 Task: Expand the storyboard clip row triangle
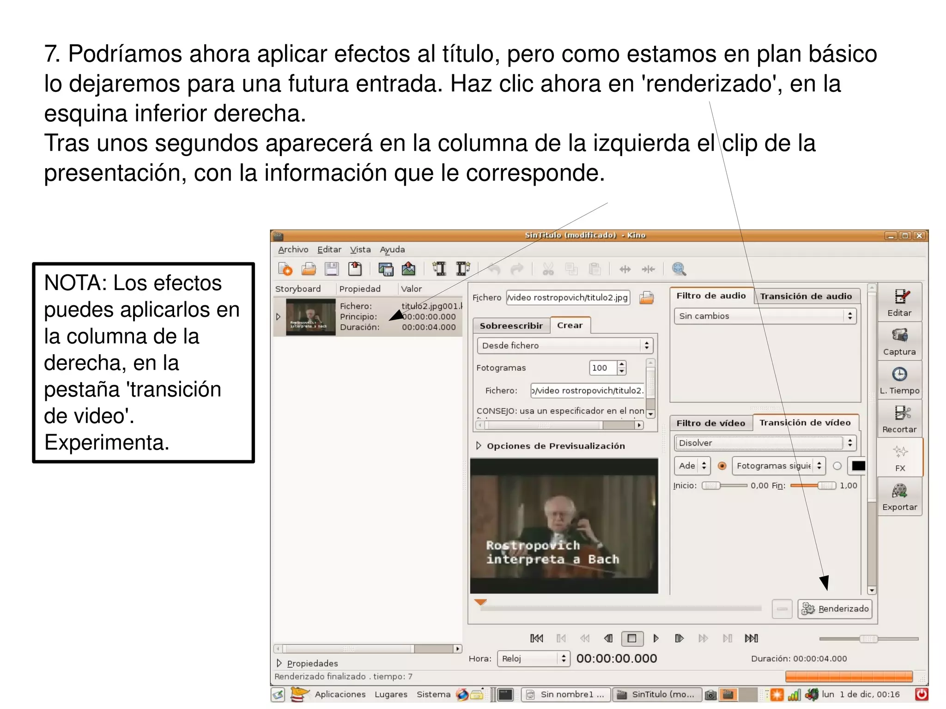click(279, 317)
